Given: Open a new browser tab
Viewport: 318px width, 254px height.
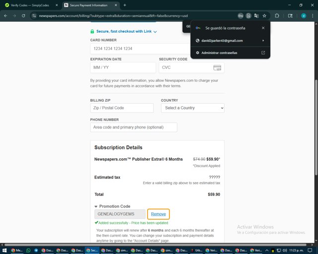Looking at the screenshot, I should coord(125,5).
